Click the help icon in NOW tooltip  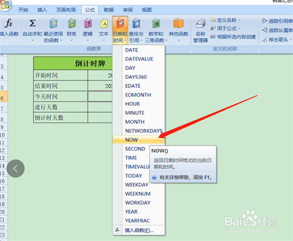(154, 178)
